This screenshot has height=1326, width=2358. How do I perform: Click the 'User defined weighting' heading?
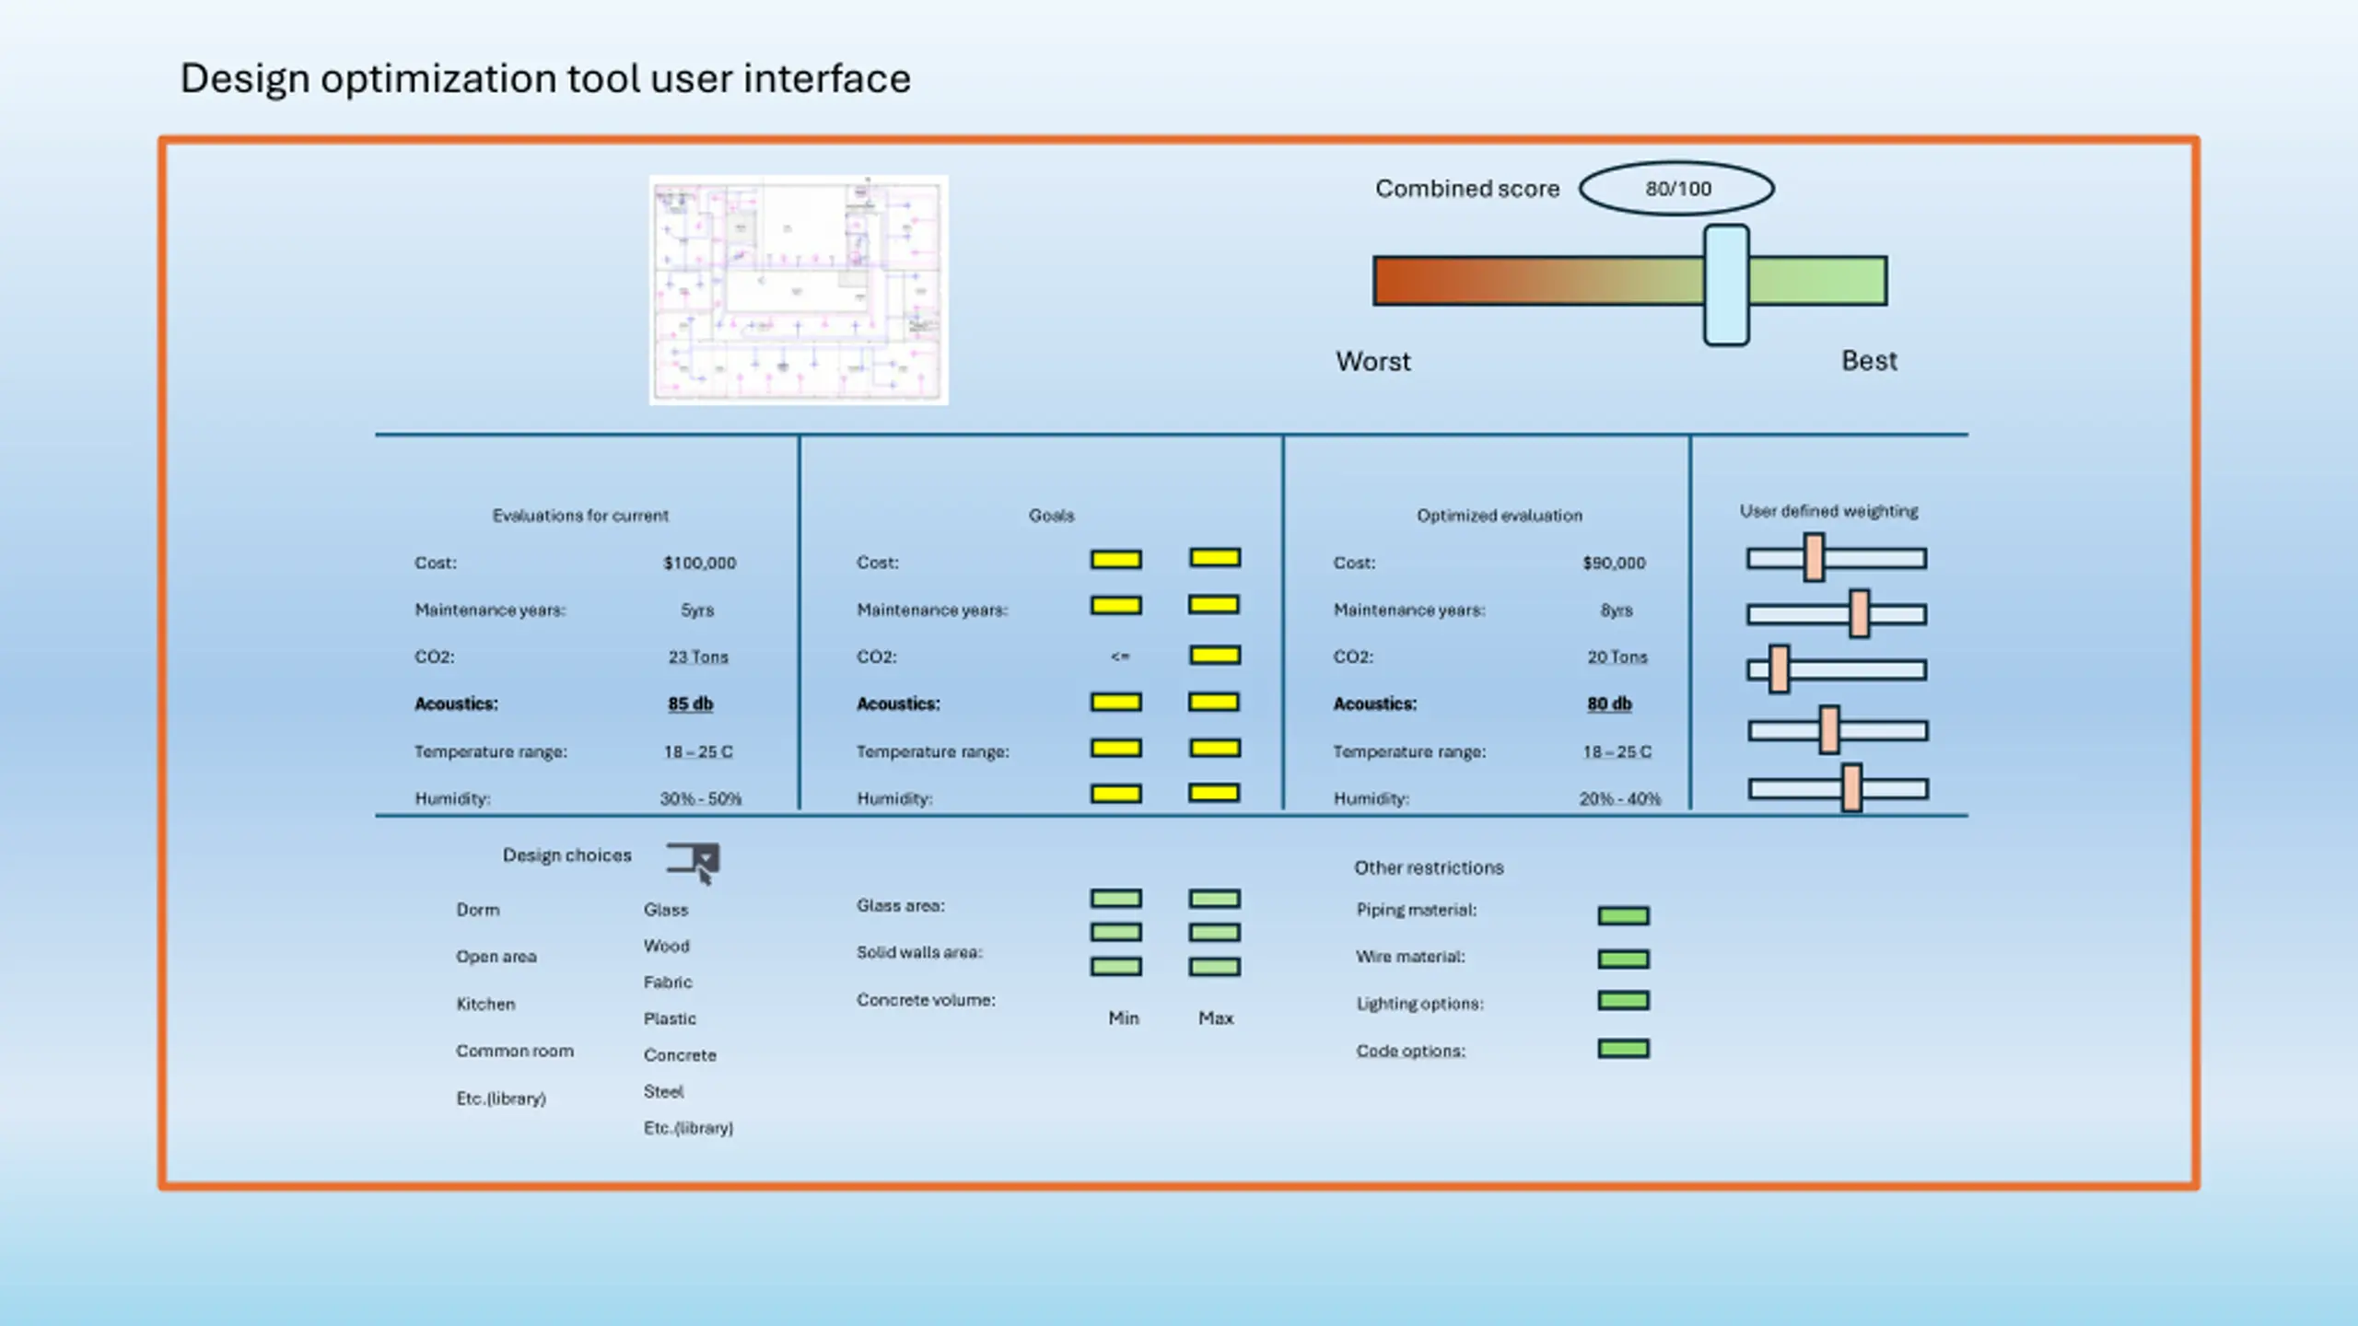(x=1828, y=511)
